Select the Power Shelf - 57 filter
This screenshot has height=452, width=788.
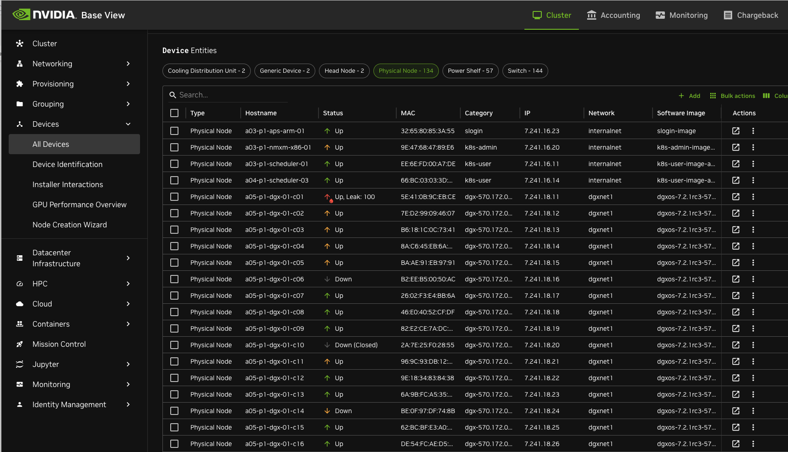470,71
